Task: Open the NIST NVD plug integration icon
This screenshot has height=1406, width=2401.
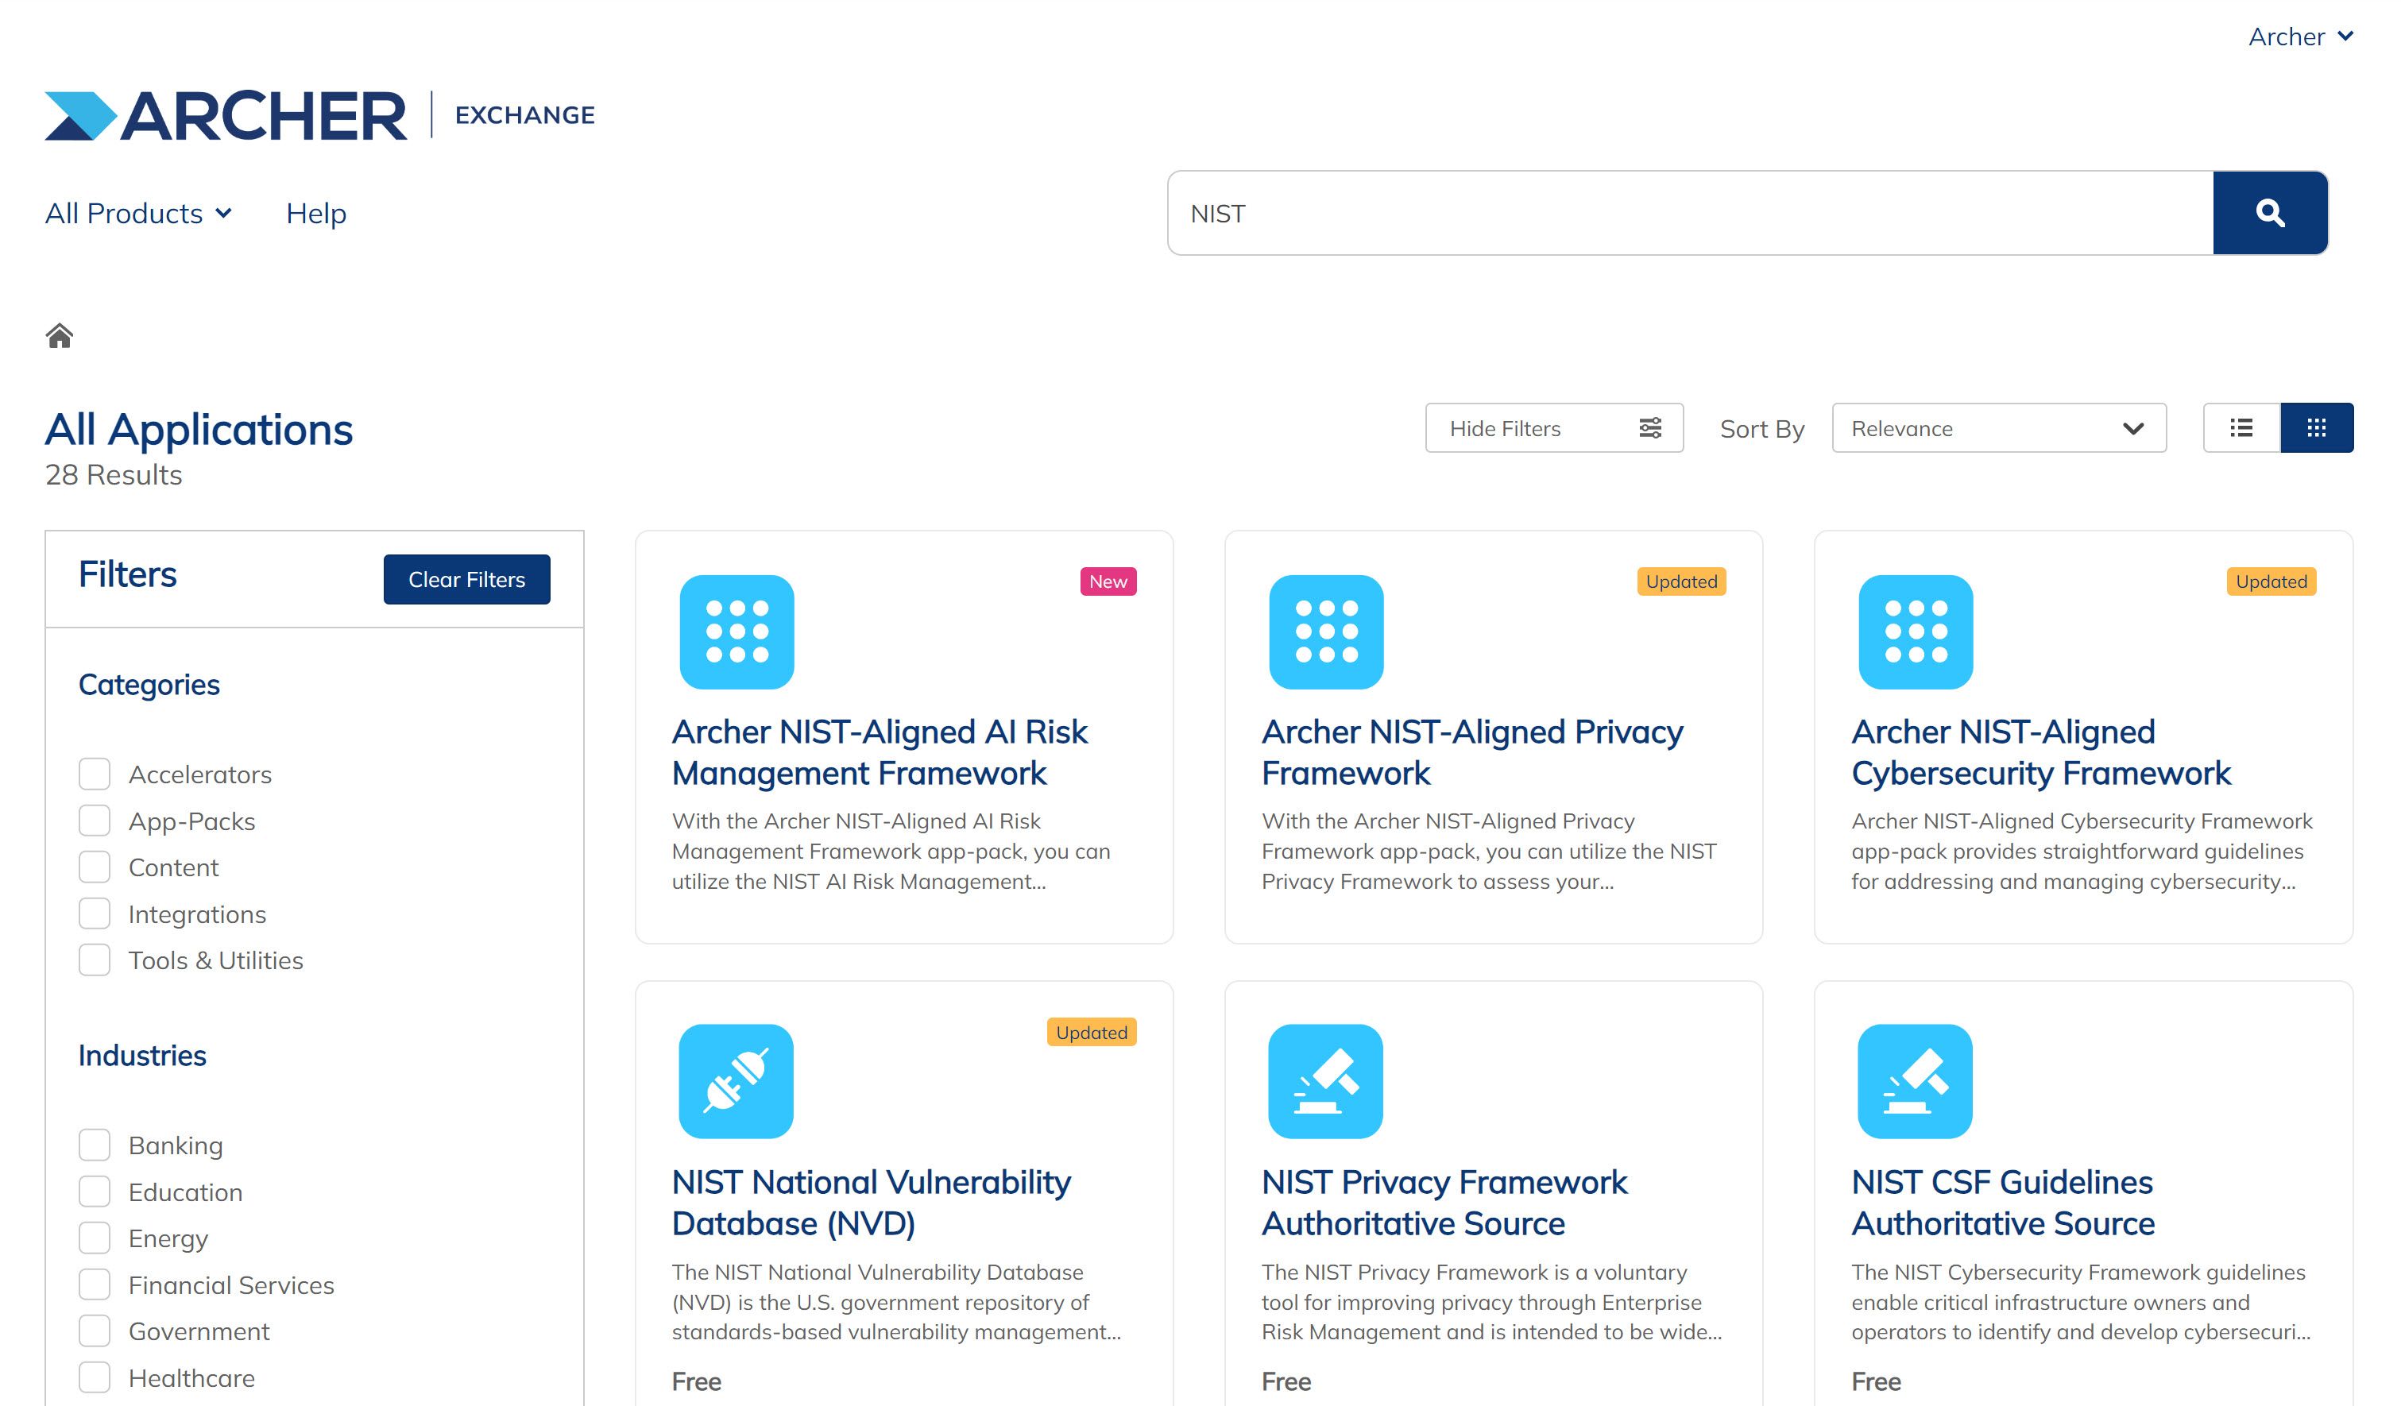Action: [736, 1081]
